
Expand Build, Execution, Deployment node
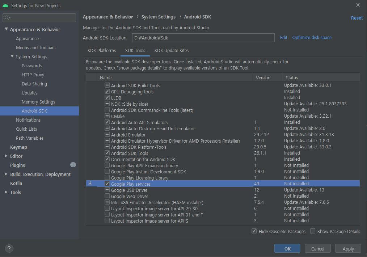[x=6, y=174]
